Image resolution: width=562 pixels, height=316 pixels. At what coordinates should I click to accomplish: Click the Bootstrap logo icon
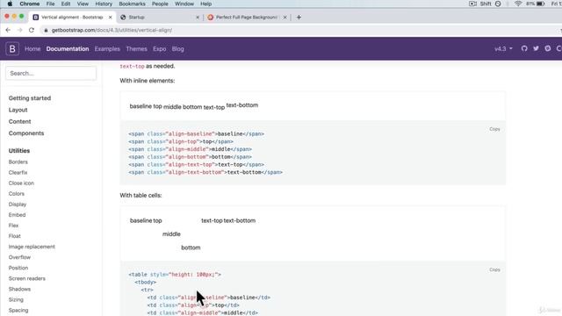tap(12, 49)
